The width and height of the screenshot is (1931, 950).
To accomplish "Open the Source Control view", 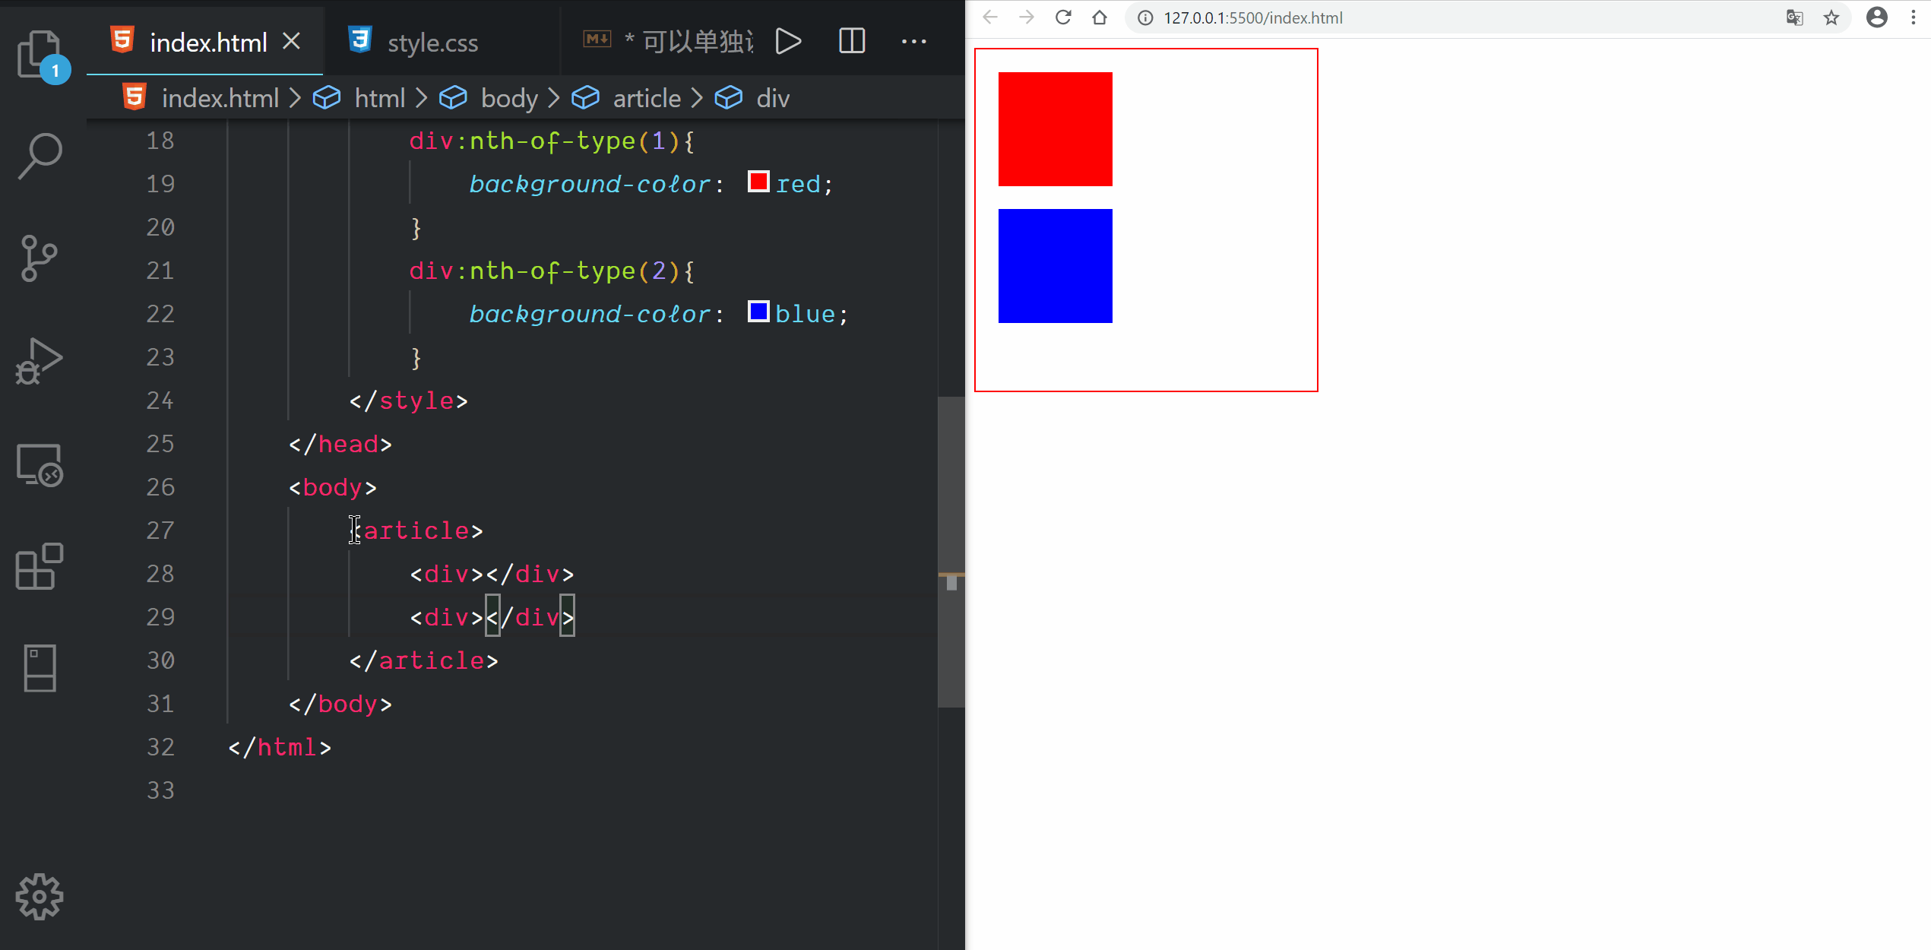I will coord(40,258).
